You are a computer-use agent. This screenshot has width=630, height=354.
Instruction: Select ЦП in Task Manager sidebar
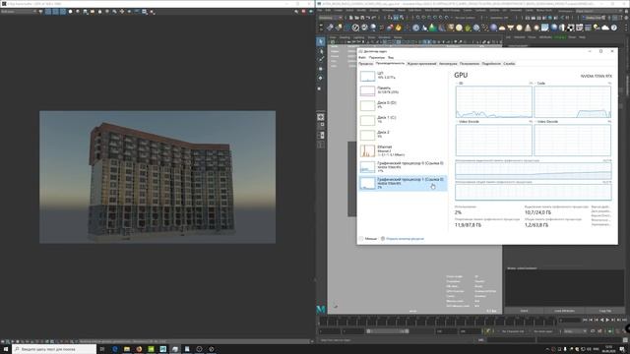403,76
